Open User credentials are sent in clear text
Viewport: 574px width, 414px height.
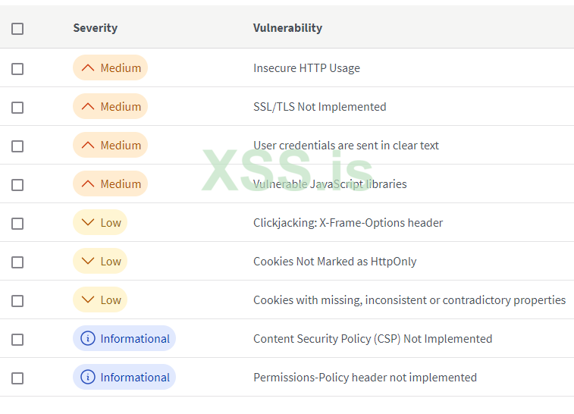pos(346,146)
